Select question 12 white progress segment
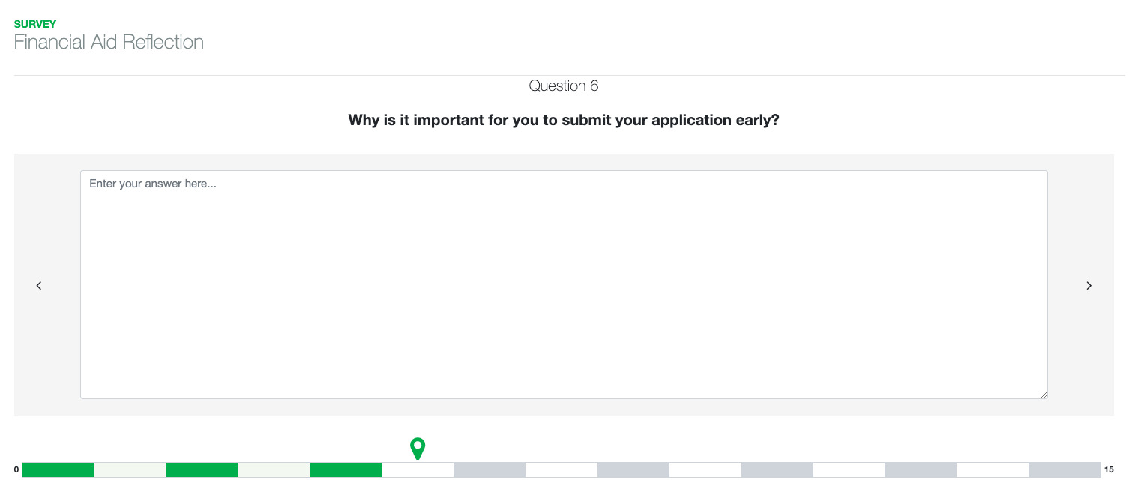The image size is (1132, 483). click(x=849, y=470)
